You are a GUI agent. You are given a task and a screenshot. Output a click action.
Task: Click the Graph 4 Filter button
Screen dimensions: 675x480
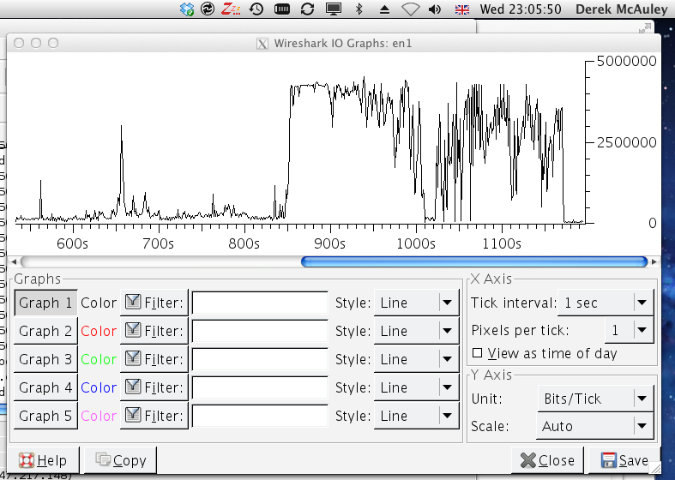point(154,387)
